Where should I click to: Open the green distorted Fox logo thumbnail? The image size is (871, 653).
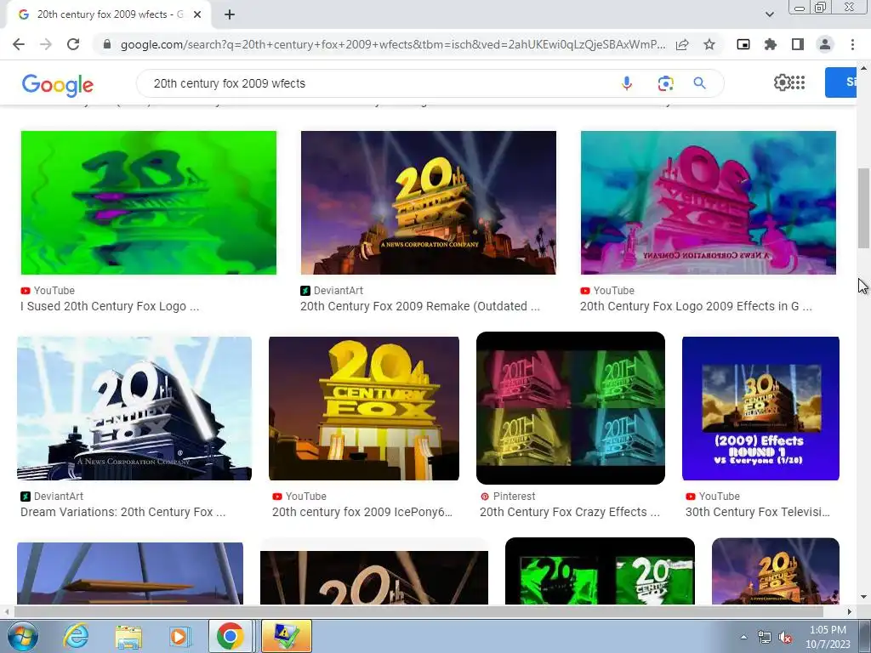(148, 202)
